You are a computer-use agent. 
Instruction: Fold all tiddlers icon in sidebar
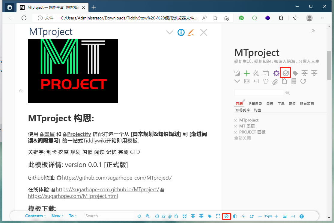click(305, 73)
